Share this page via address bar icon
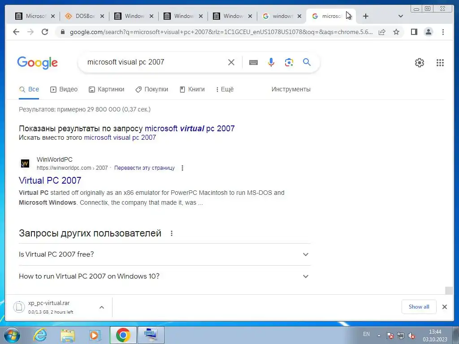Screen dimensions: 459x344 (x=382, y=32)
